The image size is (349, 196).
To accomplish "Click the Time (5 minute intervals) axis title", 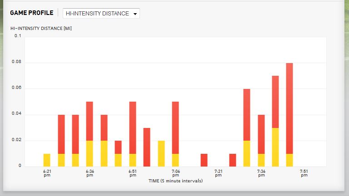I will point(175,181).
